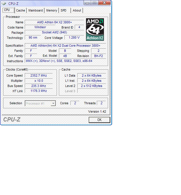
Task: Click the 'Version 1.42' text
Action: click(97, 111)
